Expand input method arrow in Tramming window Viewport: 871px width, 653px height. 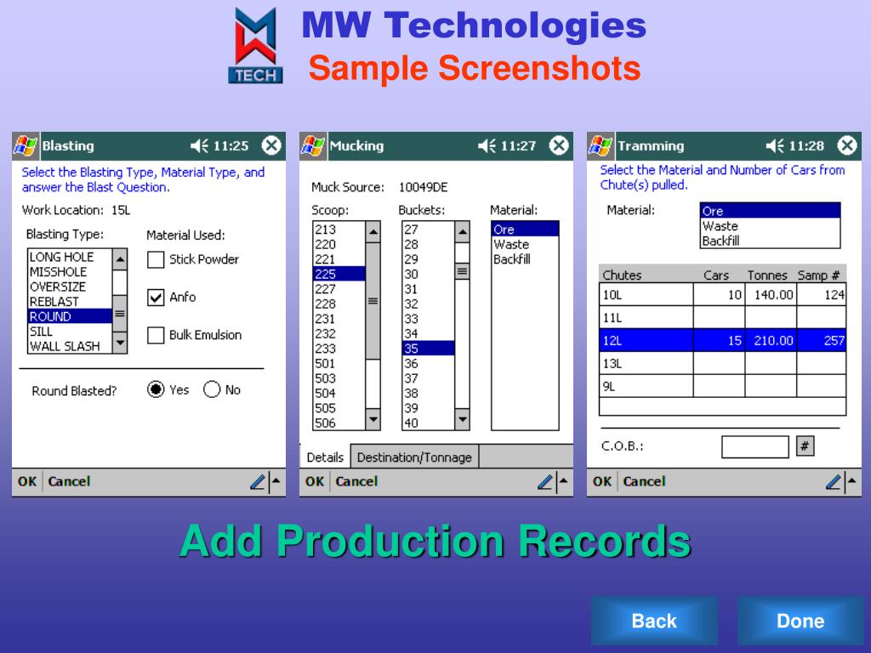pos(852,481)
